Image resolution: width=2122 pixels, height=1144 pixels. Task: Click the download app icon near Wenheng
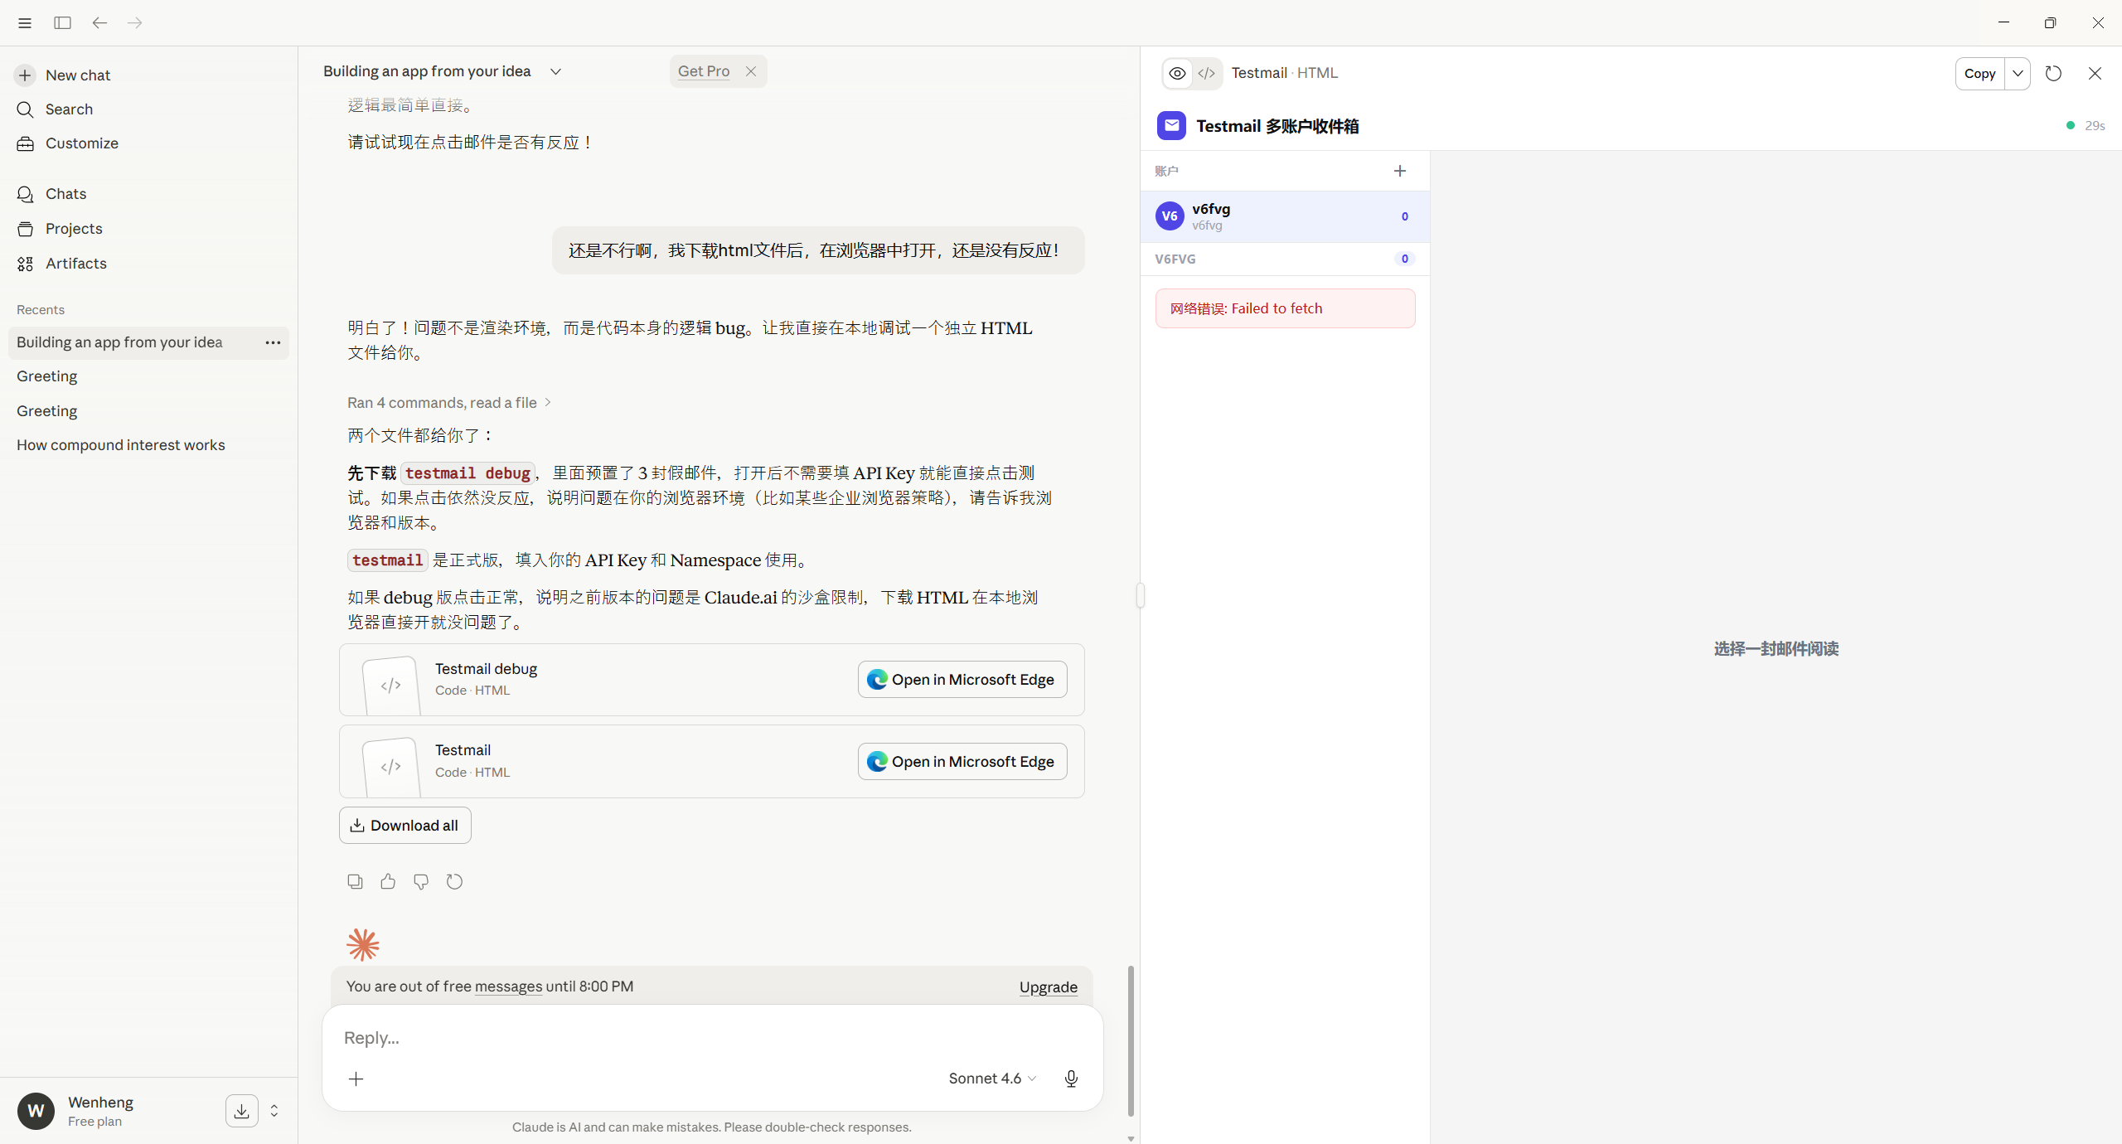[241, 1112]
